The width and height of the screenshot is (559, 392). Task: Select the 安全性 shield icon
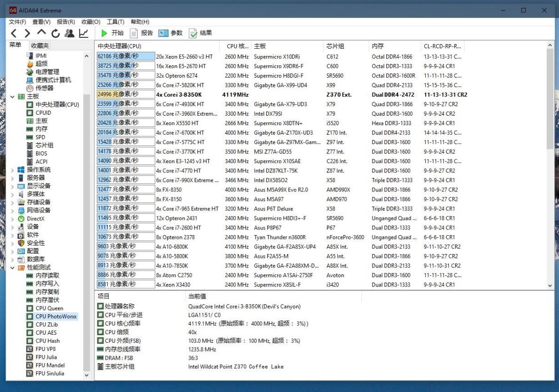pos(21,243)
